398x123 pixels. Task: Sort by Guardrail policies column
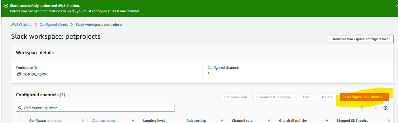click(x=327, y=121)
